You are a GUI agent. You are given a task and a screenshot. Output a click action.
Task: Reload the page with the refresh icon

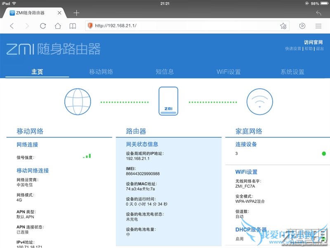tap(43, 26)
